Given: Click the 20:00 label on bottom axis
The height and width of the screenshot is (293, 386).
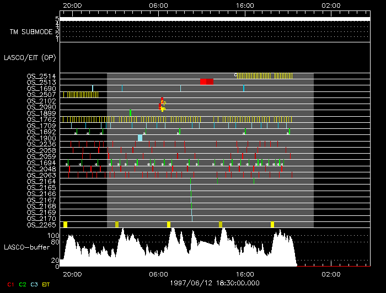Looking at the screenshot, I should pos(72,274).
